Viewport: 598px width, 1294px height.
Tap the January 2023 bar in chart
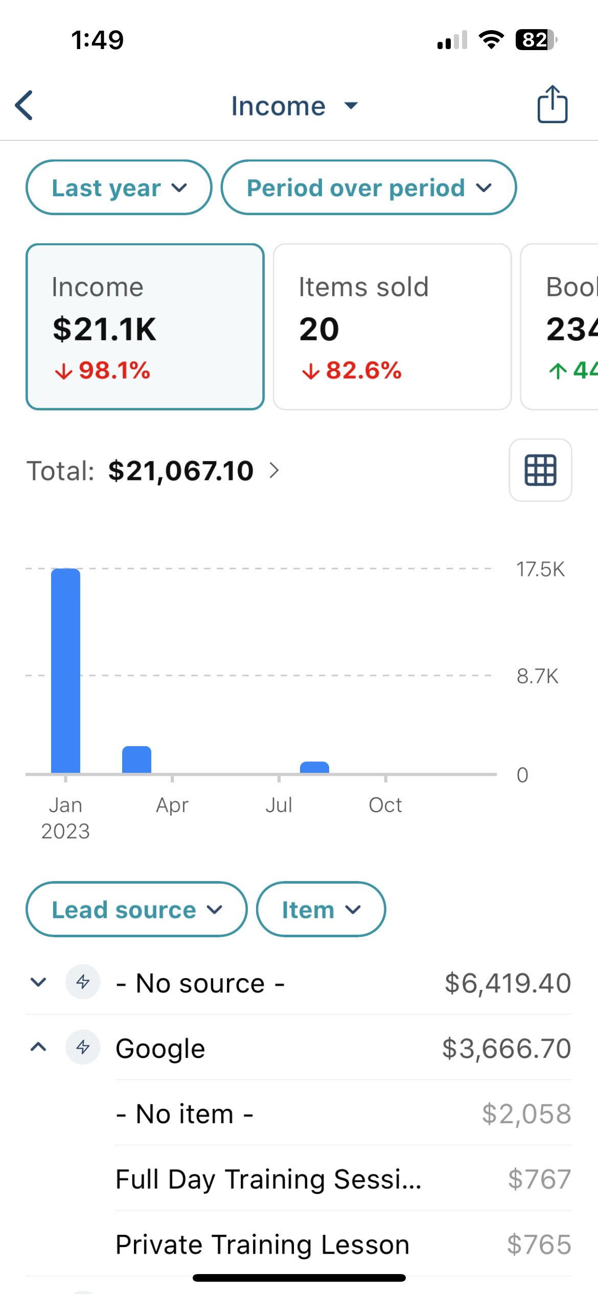65,671
